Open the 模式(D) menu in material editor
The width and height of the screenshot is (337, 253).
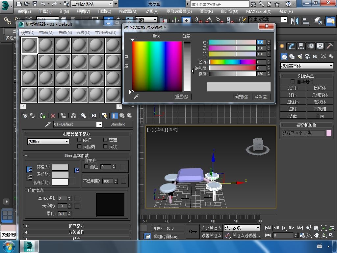point(28,33)
